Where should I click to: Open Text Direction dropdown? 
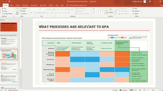pos(81,8)
